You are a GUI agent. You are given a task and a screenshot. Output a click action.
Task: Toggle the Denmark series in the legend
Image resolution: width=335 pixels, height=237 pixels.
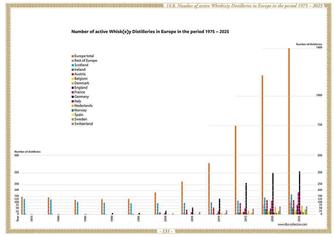tap(72, 83)
